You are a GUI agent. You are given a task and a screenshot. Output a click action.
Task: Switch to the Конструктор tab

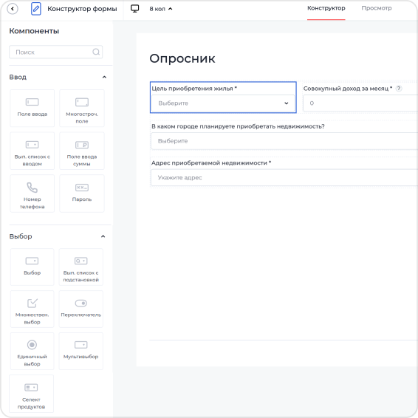(326, 8)
